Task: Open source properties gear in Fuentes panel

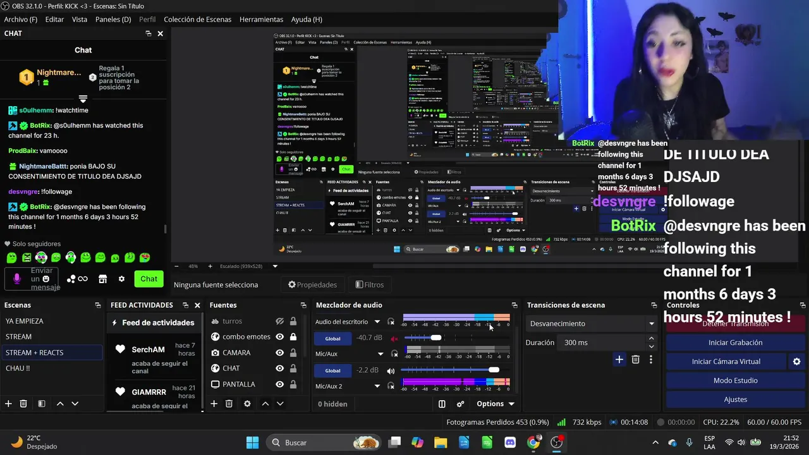Action: pos(247,404)
